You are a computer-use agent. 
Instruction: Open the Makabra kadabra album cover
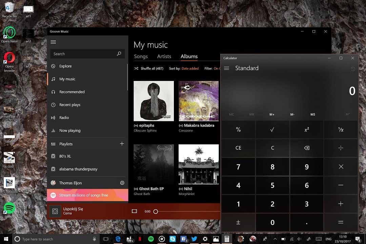199,101
